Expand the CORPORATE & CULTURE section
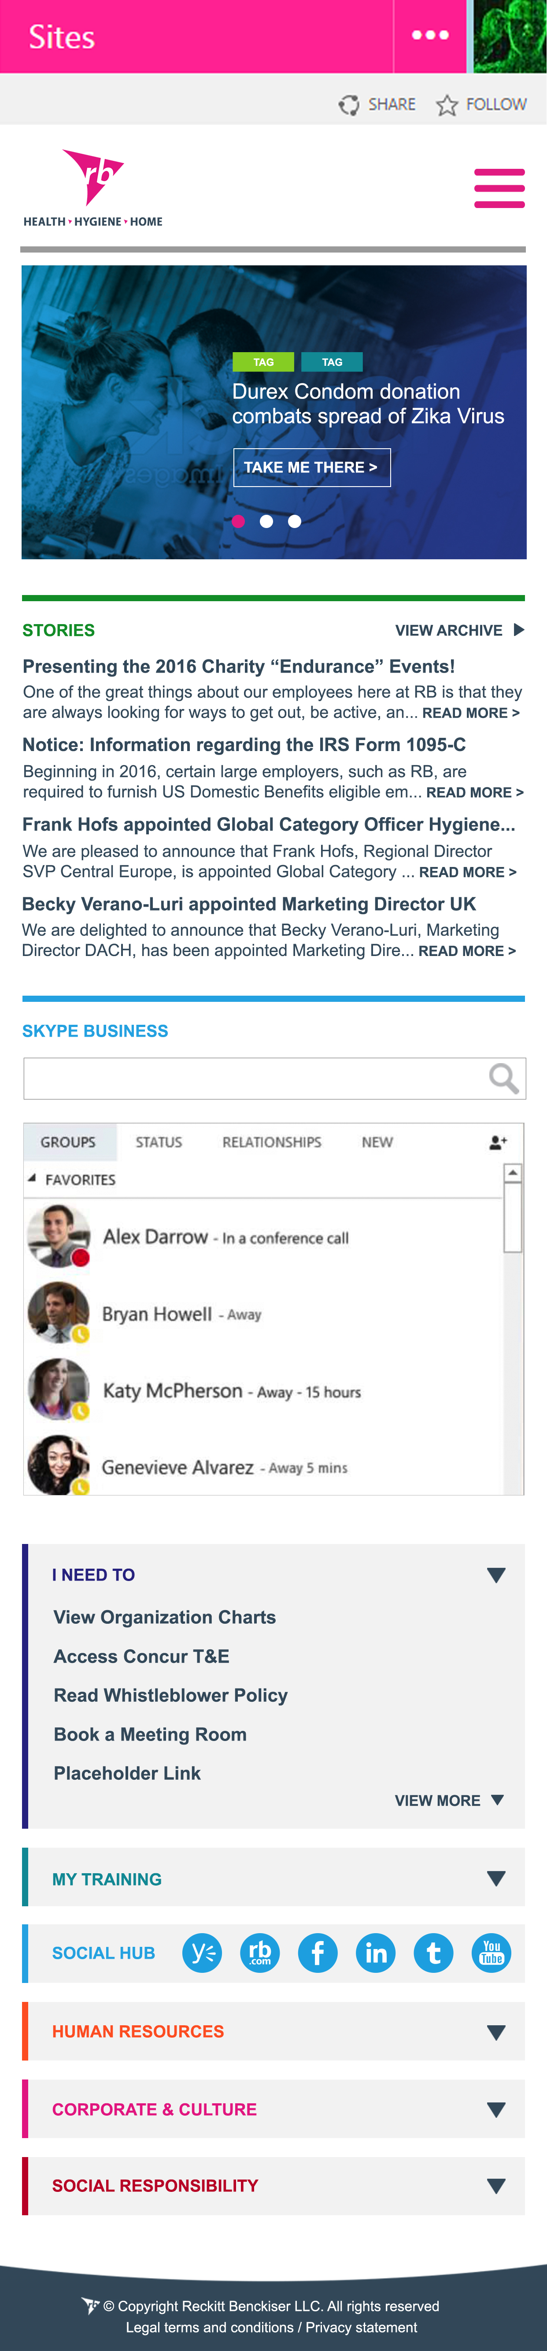 [496, 2110]
